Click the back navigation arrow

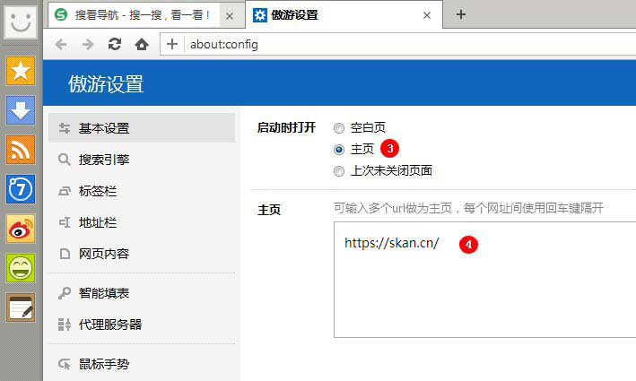pyautogui.click(x=61, y=44)
